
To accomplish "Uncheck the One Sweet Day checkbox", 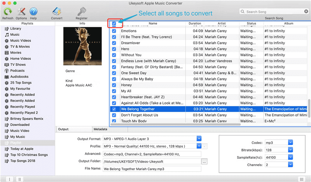I will pos(114,73).
